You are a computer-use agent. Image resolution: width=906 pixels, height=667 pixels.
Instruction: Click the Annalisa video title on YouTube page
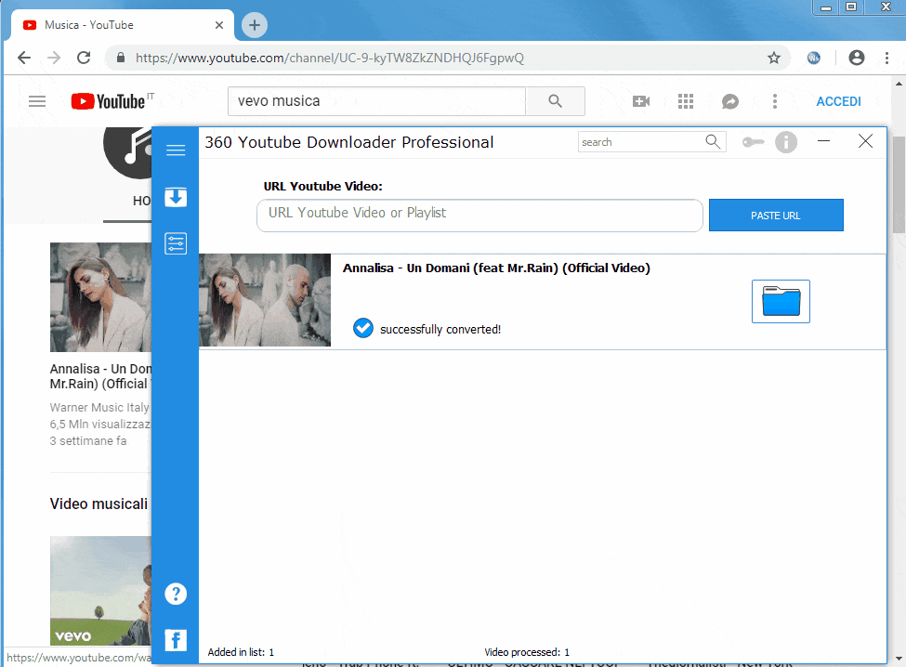coord(100,376)
